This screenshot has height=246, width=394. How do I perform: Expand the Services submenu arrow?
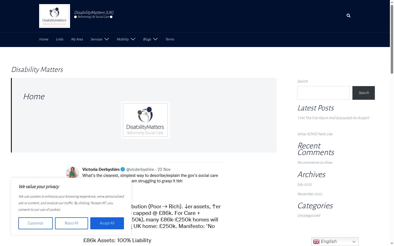point(107,39)
